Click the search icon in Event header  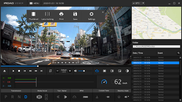(178, 53)
